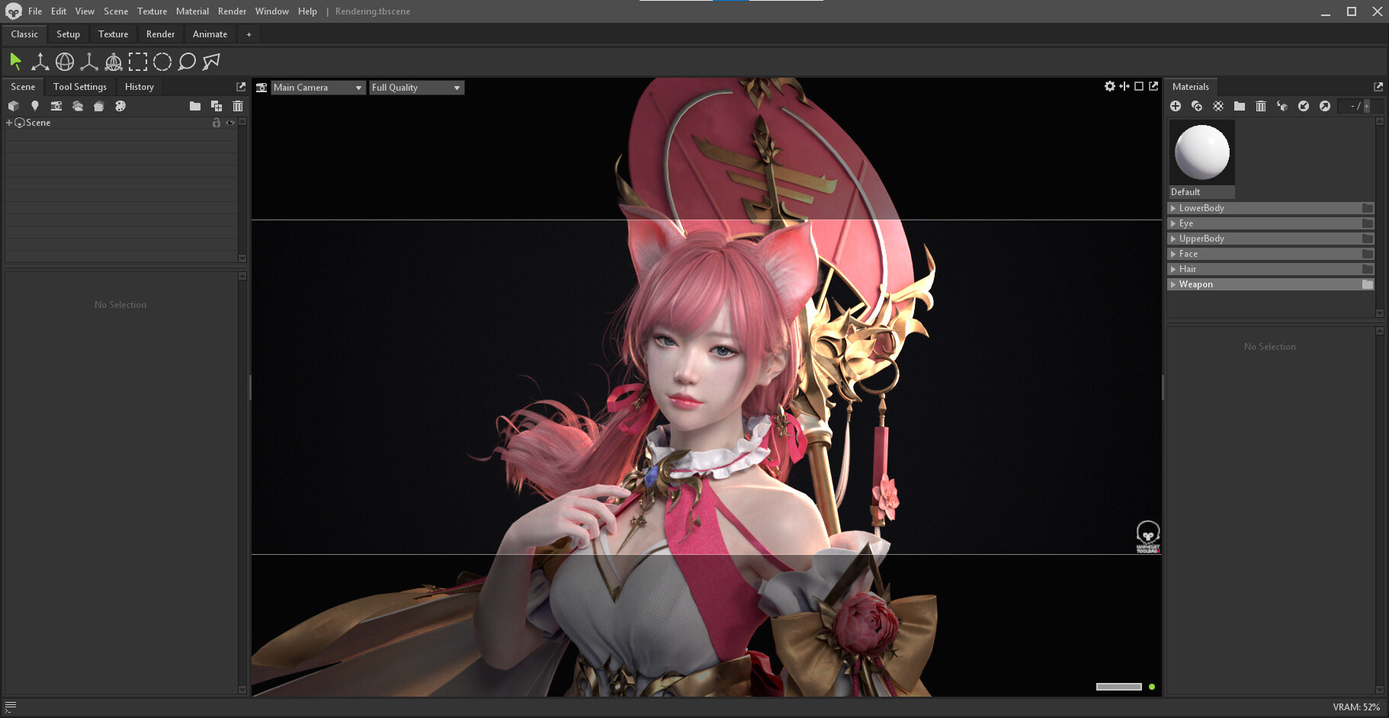This screenshot has width=1389, height=718.
Task: Create new folder group in Scene panel
Action: coord(195,106)
